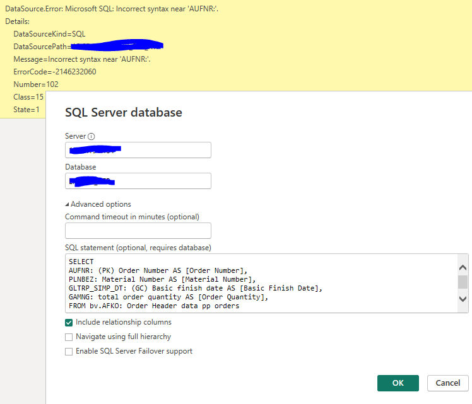The height and width of the screenshot is (404, 472).
Task: Enable SQL Server Failover support checkbox
Action: coord(69,352)
